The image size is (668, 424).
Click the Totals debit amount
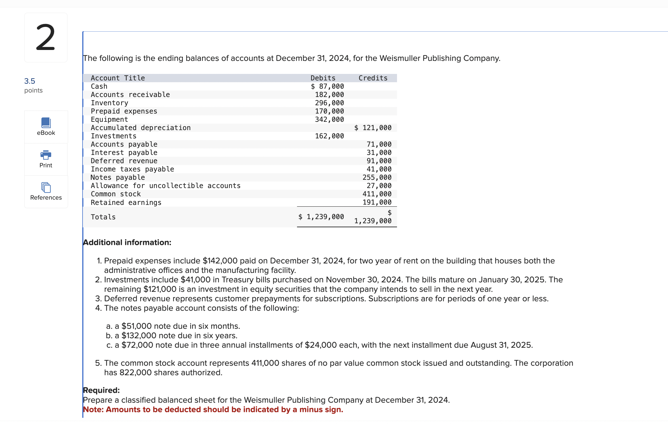point(321,217)
